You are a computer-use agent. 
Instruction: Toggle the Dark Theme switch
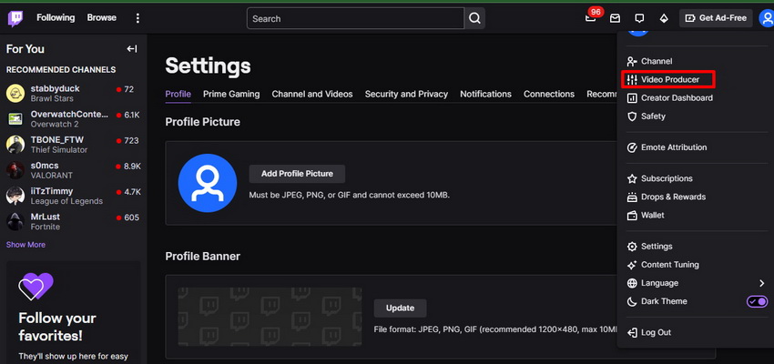click(757, 301)
